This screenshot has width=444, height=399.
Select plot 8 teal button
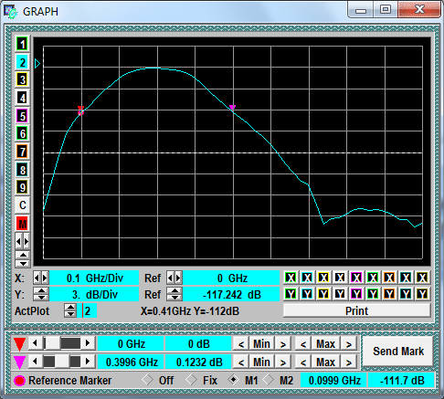pyautogui.click(x=22, y=170)
